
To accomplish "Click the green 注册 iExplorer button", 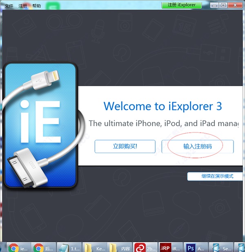I will [182, 5].
